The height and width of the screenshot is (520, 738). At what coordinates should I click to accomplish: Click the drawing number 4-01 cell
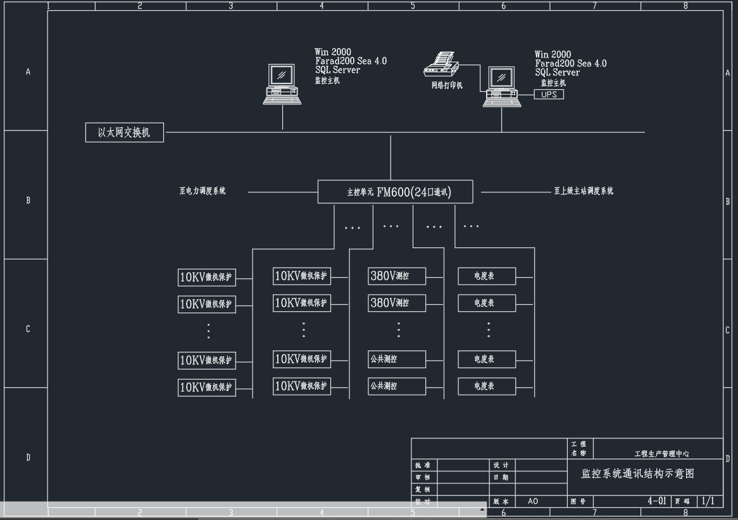[656, 501]
